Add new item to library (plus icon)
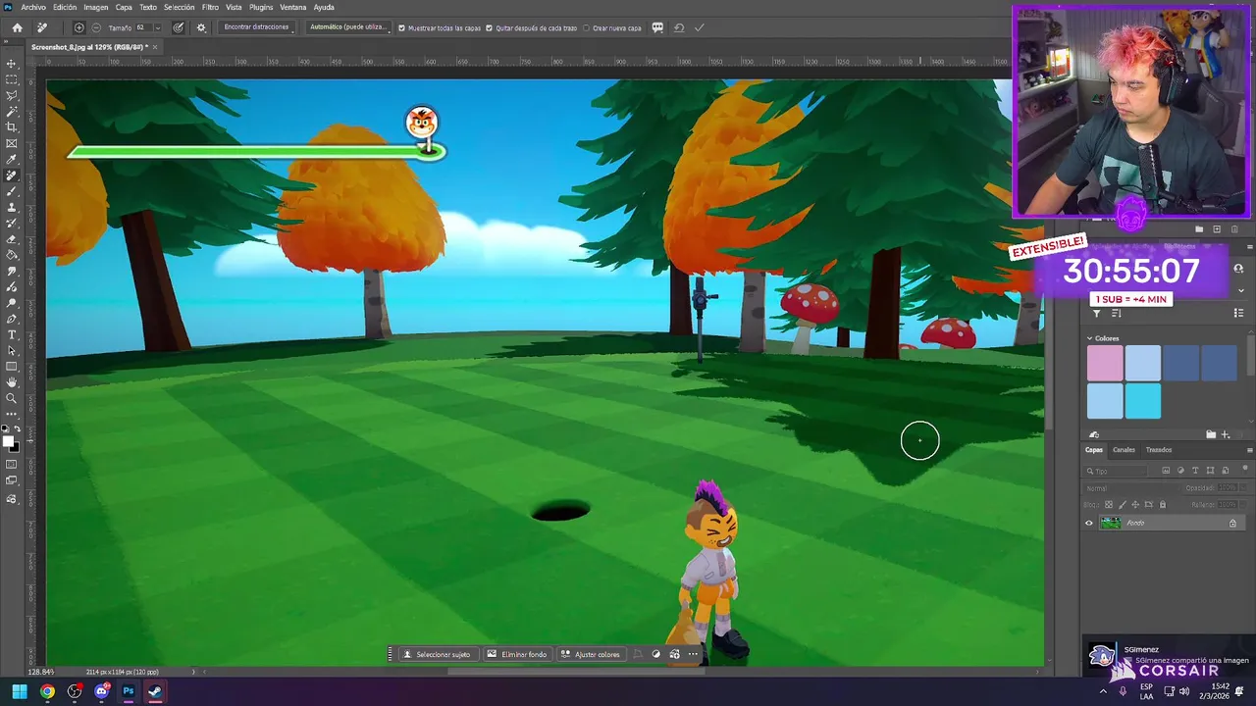 point(1225,434)
